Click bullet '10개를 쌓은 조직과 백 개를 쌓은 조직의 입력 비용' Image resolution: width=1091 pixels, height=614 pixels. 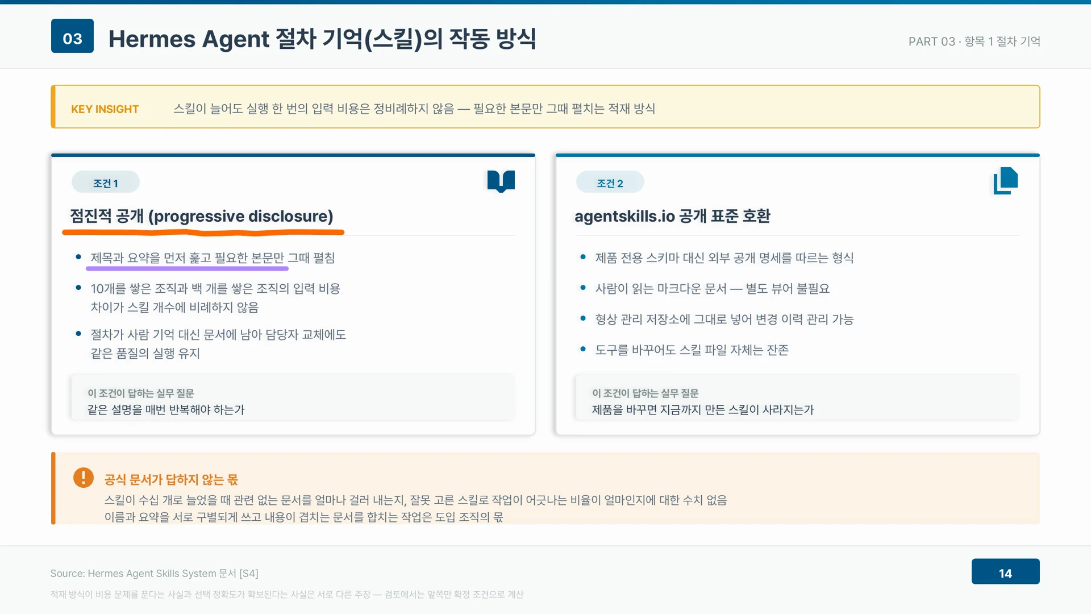(x=215, y=288)
